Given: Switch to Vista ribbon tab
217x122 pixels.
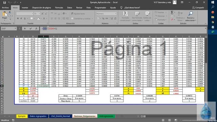Looking at the screenshot, I should [x=88, y=7].
